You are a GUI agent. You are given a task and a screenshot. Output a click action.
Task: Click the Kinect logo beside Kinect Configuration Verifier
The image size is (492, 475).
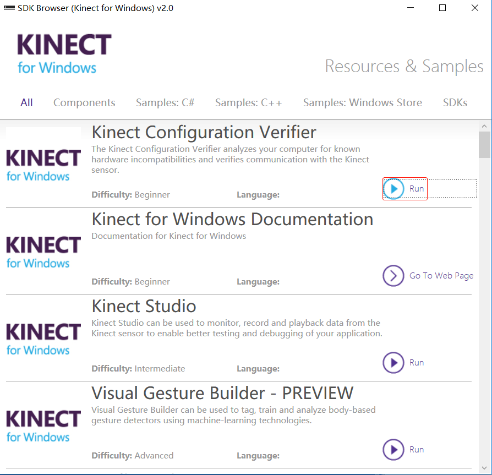pyautogui.click(x=43, y=165)
